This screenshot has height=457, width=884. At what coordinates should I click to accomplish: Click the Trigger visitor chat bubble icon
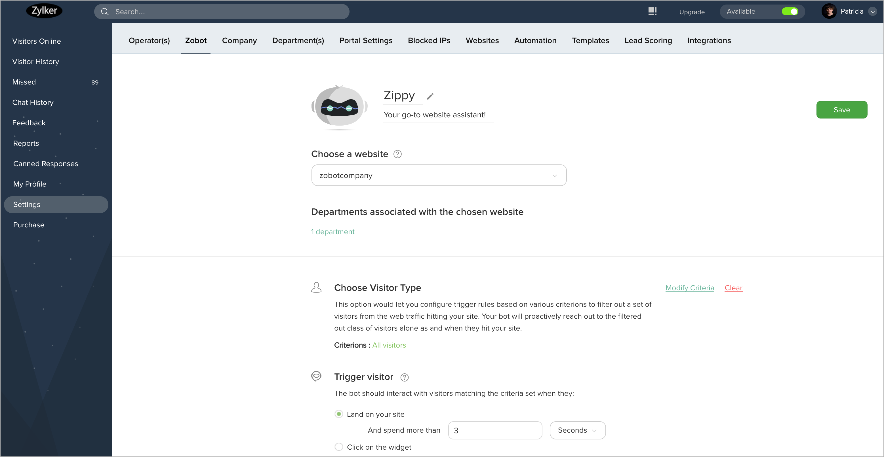pos(316,376)
